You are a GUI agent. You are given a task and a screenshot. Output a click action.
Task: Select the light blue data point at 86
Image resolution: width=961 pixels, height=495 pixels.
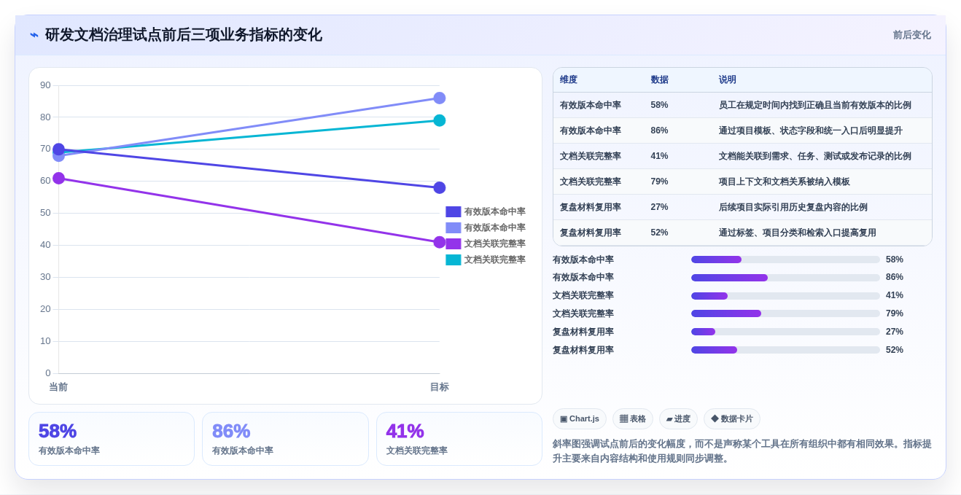click(x=440, y=98)
